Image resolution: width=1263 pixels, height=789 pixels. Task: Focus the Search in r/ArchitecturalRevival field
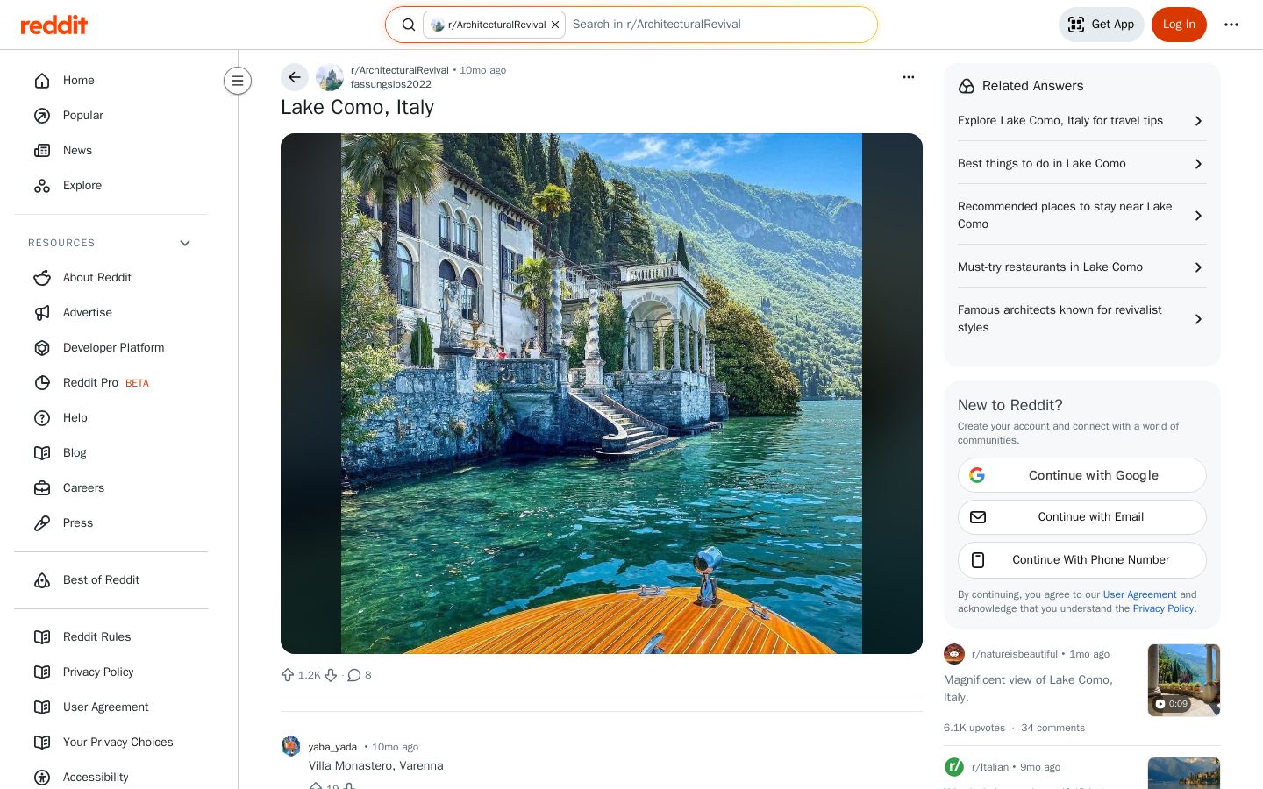[x=717, y=25]
